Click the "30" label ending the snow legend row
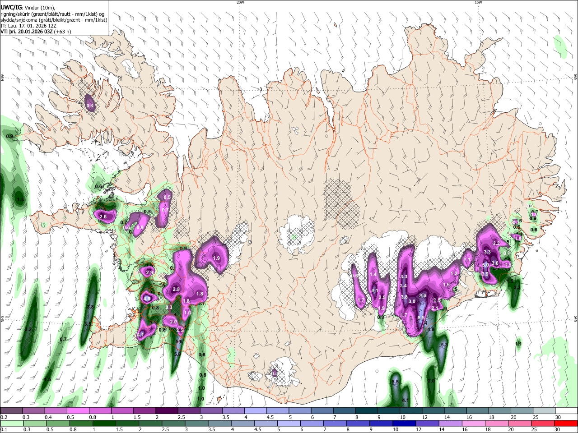The width and height of the screenshot is (578, 433). click(558, 417)
